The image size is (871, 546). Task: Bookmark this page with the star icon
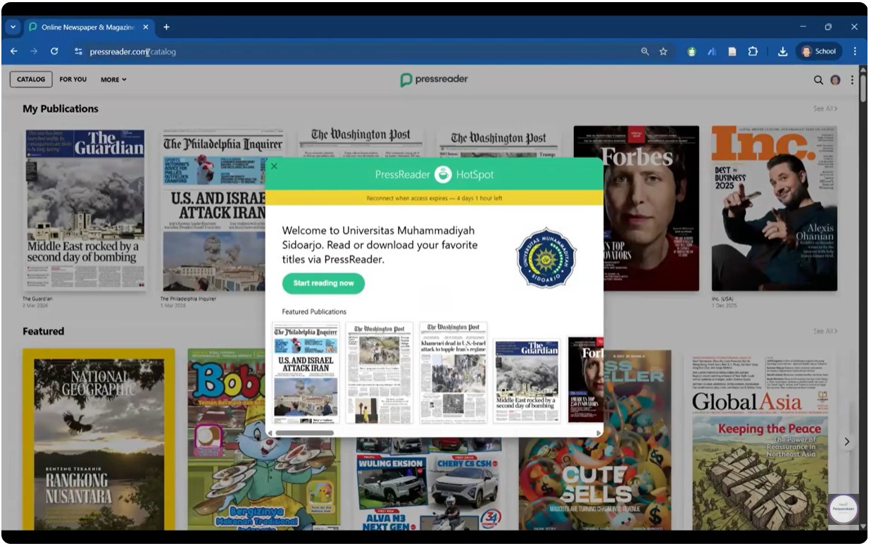pyautogui.click(x=663, y=51)
